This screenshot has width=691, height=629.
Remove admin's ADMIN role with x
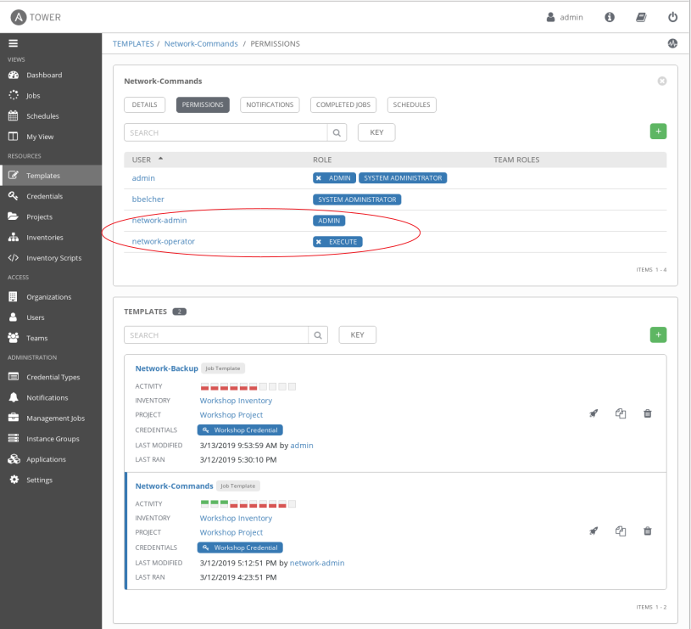click(x=319, y=178)
